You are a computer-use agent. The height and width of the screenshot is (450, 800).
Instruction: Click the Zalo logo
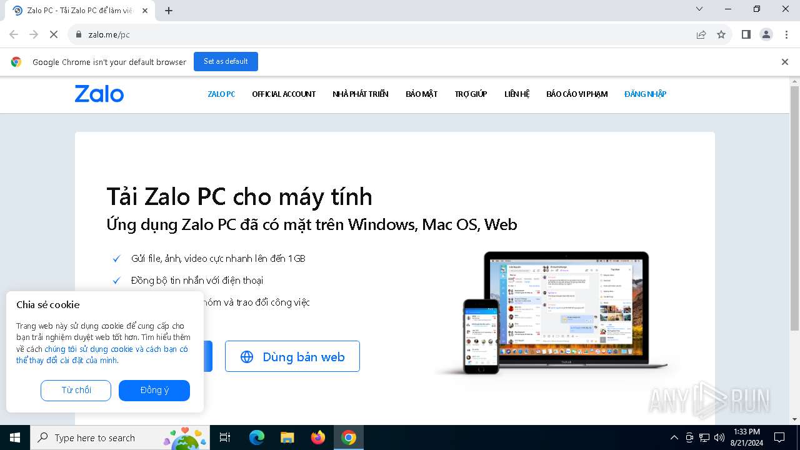tap(99, 94)
